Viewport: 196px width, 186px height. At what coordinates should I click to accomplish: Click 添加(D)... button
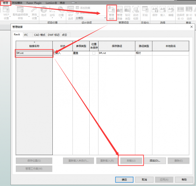point(155,161)
